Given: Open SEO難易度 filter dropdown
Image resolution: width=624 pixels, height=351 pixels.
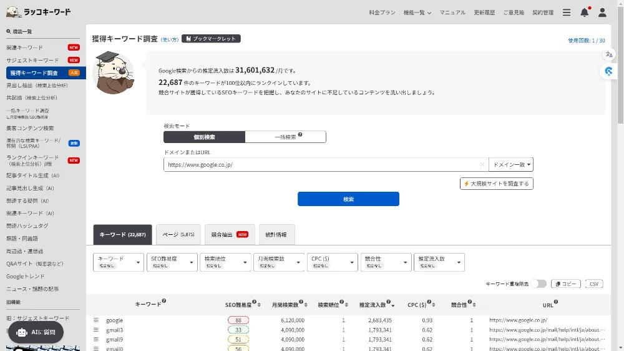Looking at the screenshot, I should tap(172, 262).
